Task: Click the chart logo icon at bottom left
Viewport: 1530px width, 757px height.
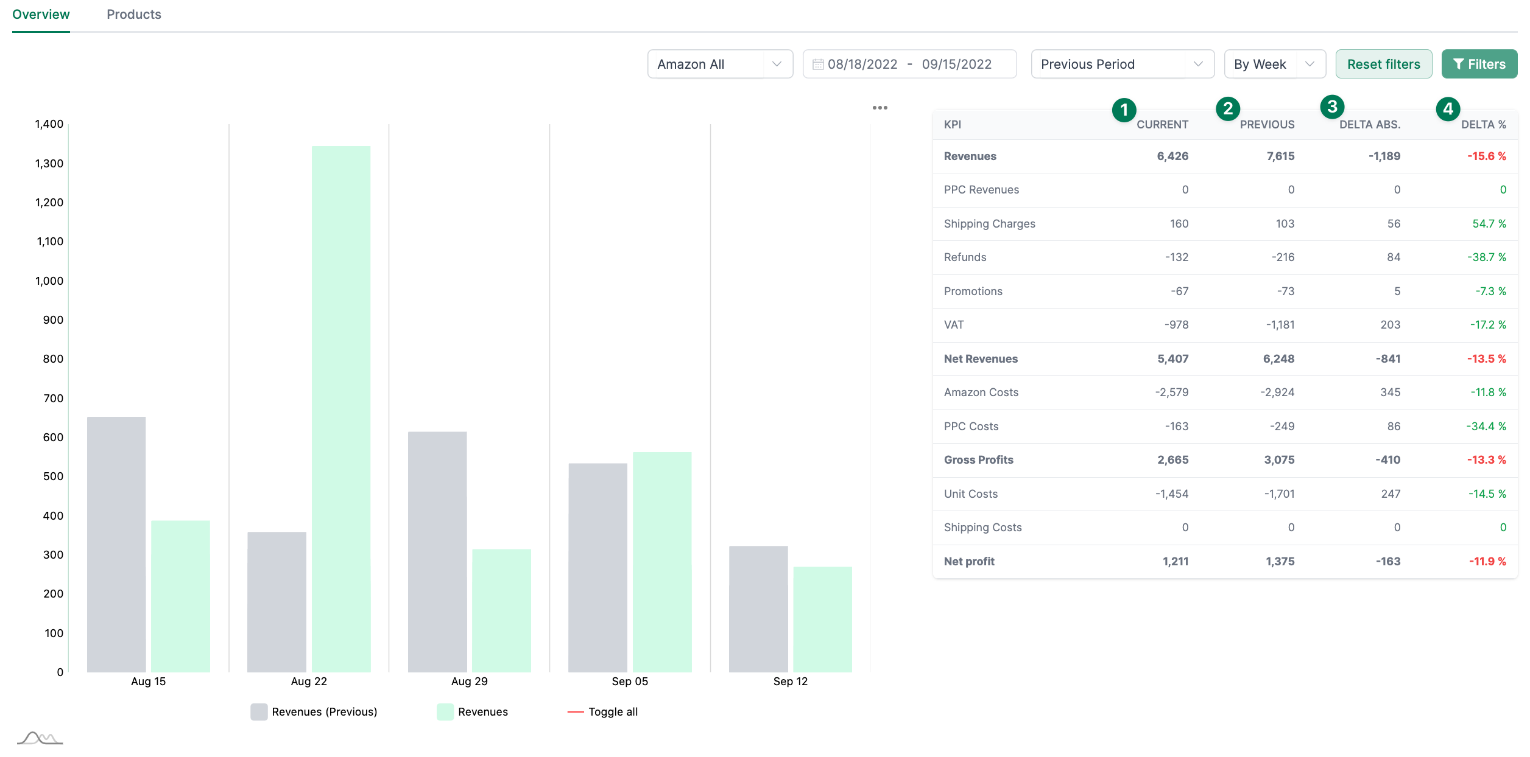Action: tap(40, 738)
